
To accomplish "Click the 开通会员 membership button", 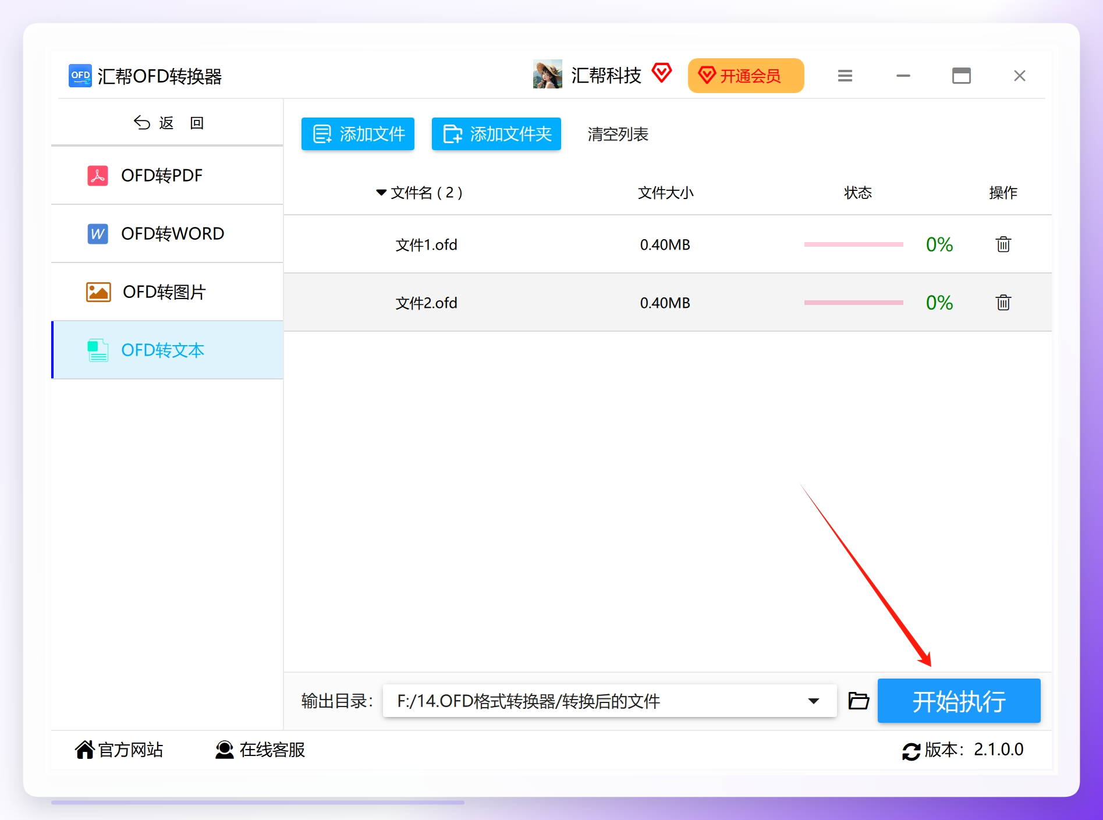I will [746, 76].
